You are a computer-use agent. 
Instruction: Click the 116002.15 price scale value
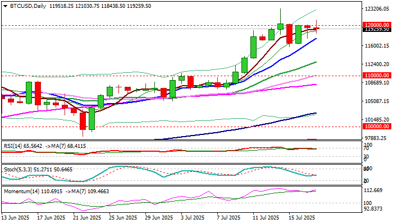[x=377, y=46]
